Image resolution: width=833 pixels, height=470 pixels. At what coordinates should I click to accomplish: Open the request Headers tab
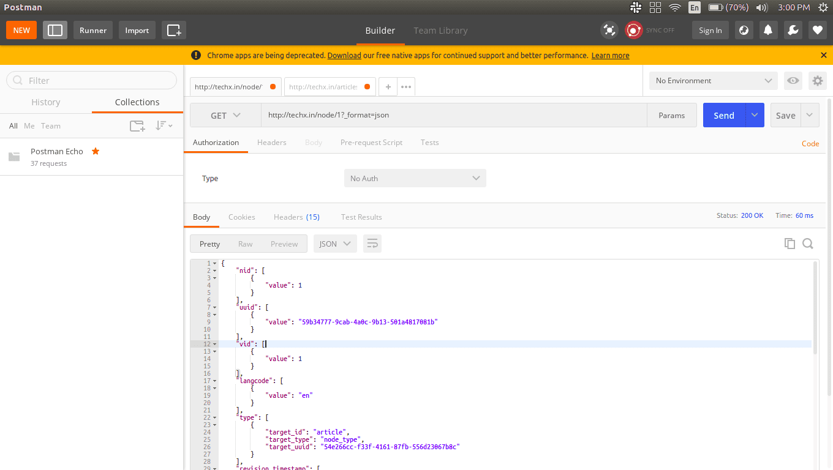click(x=272, y=142)
